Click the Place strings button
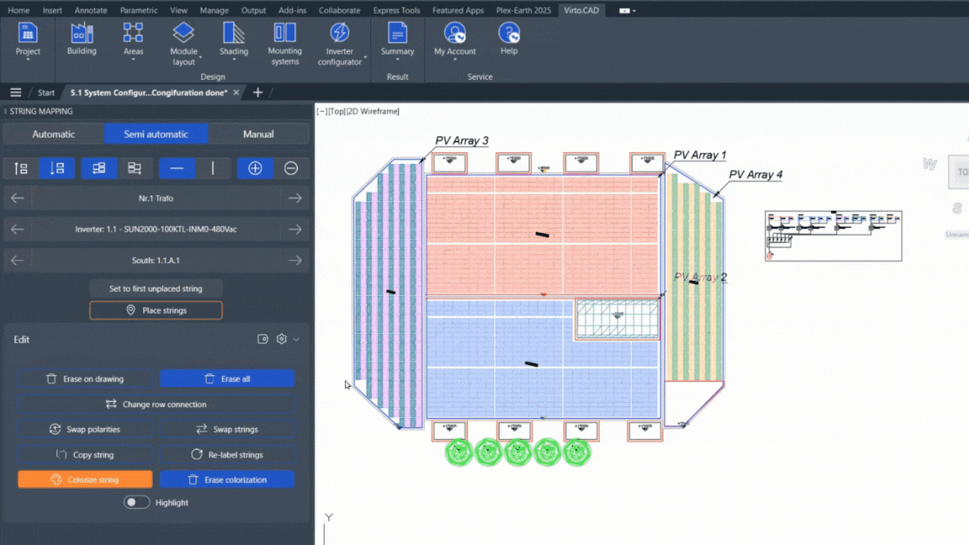The image size is (969, 545). click(156, 310)
